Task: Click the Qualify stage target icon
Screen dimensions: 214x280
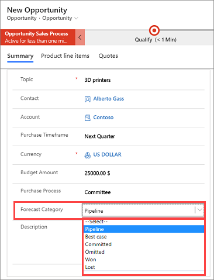Action: pyautogui.click(x=154, y=30)
